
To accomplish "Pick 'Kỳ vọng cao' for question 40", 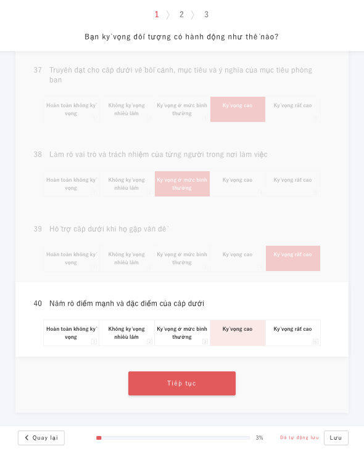I will point(238,333).
